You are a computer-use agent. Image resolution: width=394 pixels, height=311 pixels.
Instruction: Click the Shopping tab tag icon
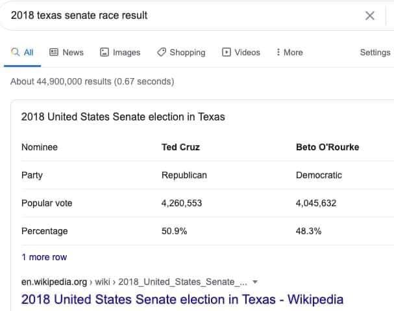(162, 52)
